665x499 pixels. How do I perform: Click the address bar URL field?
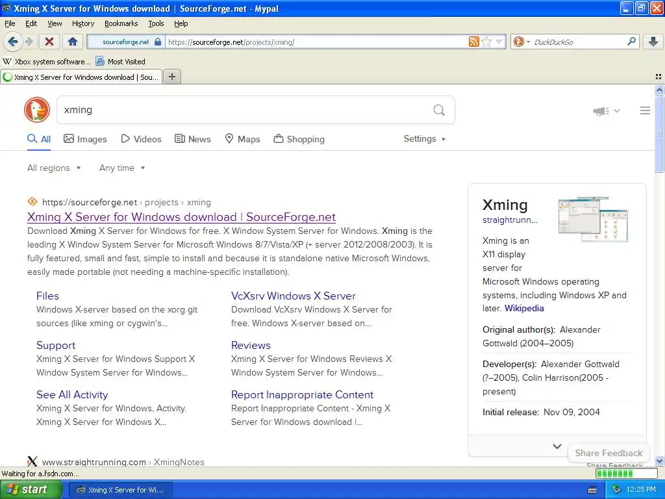(316, 42)
